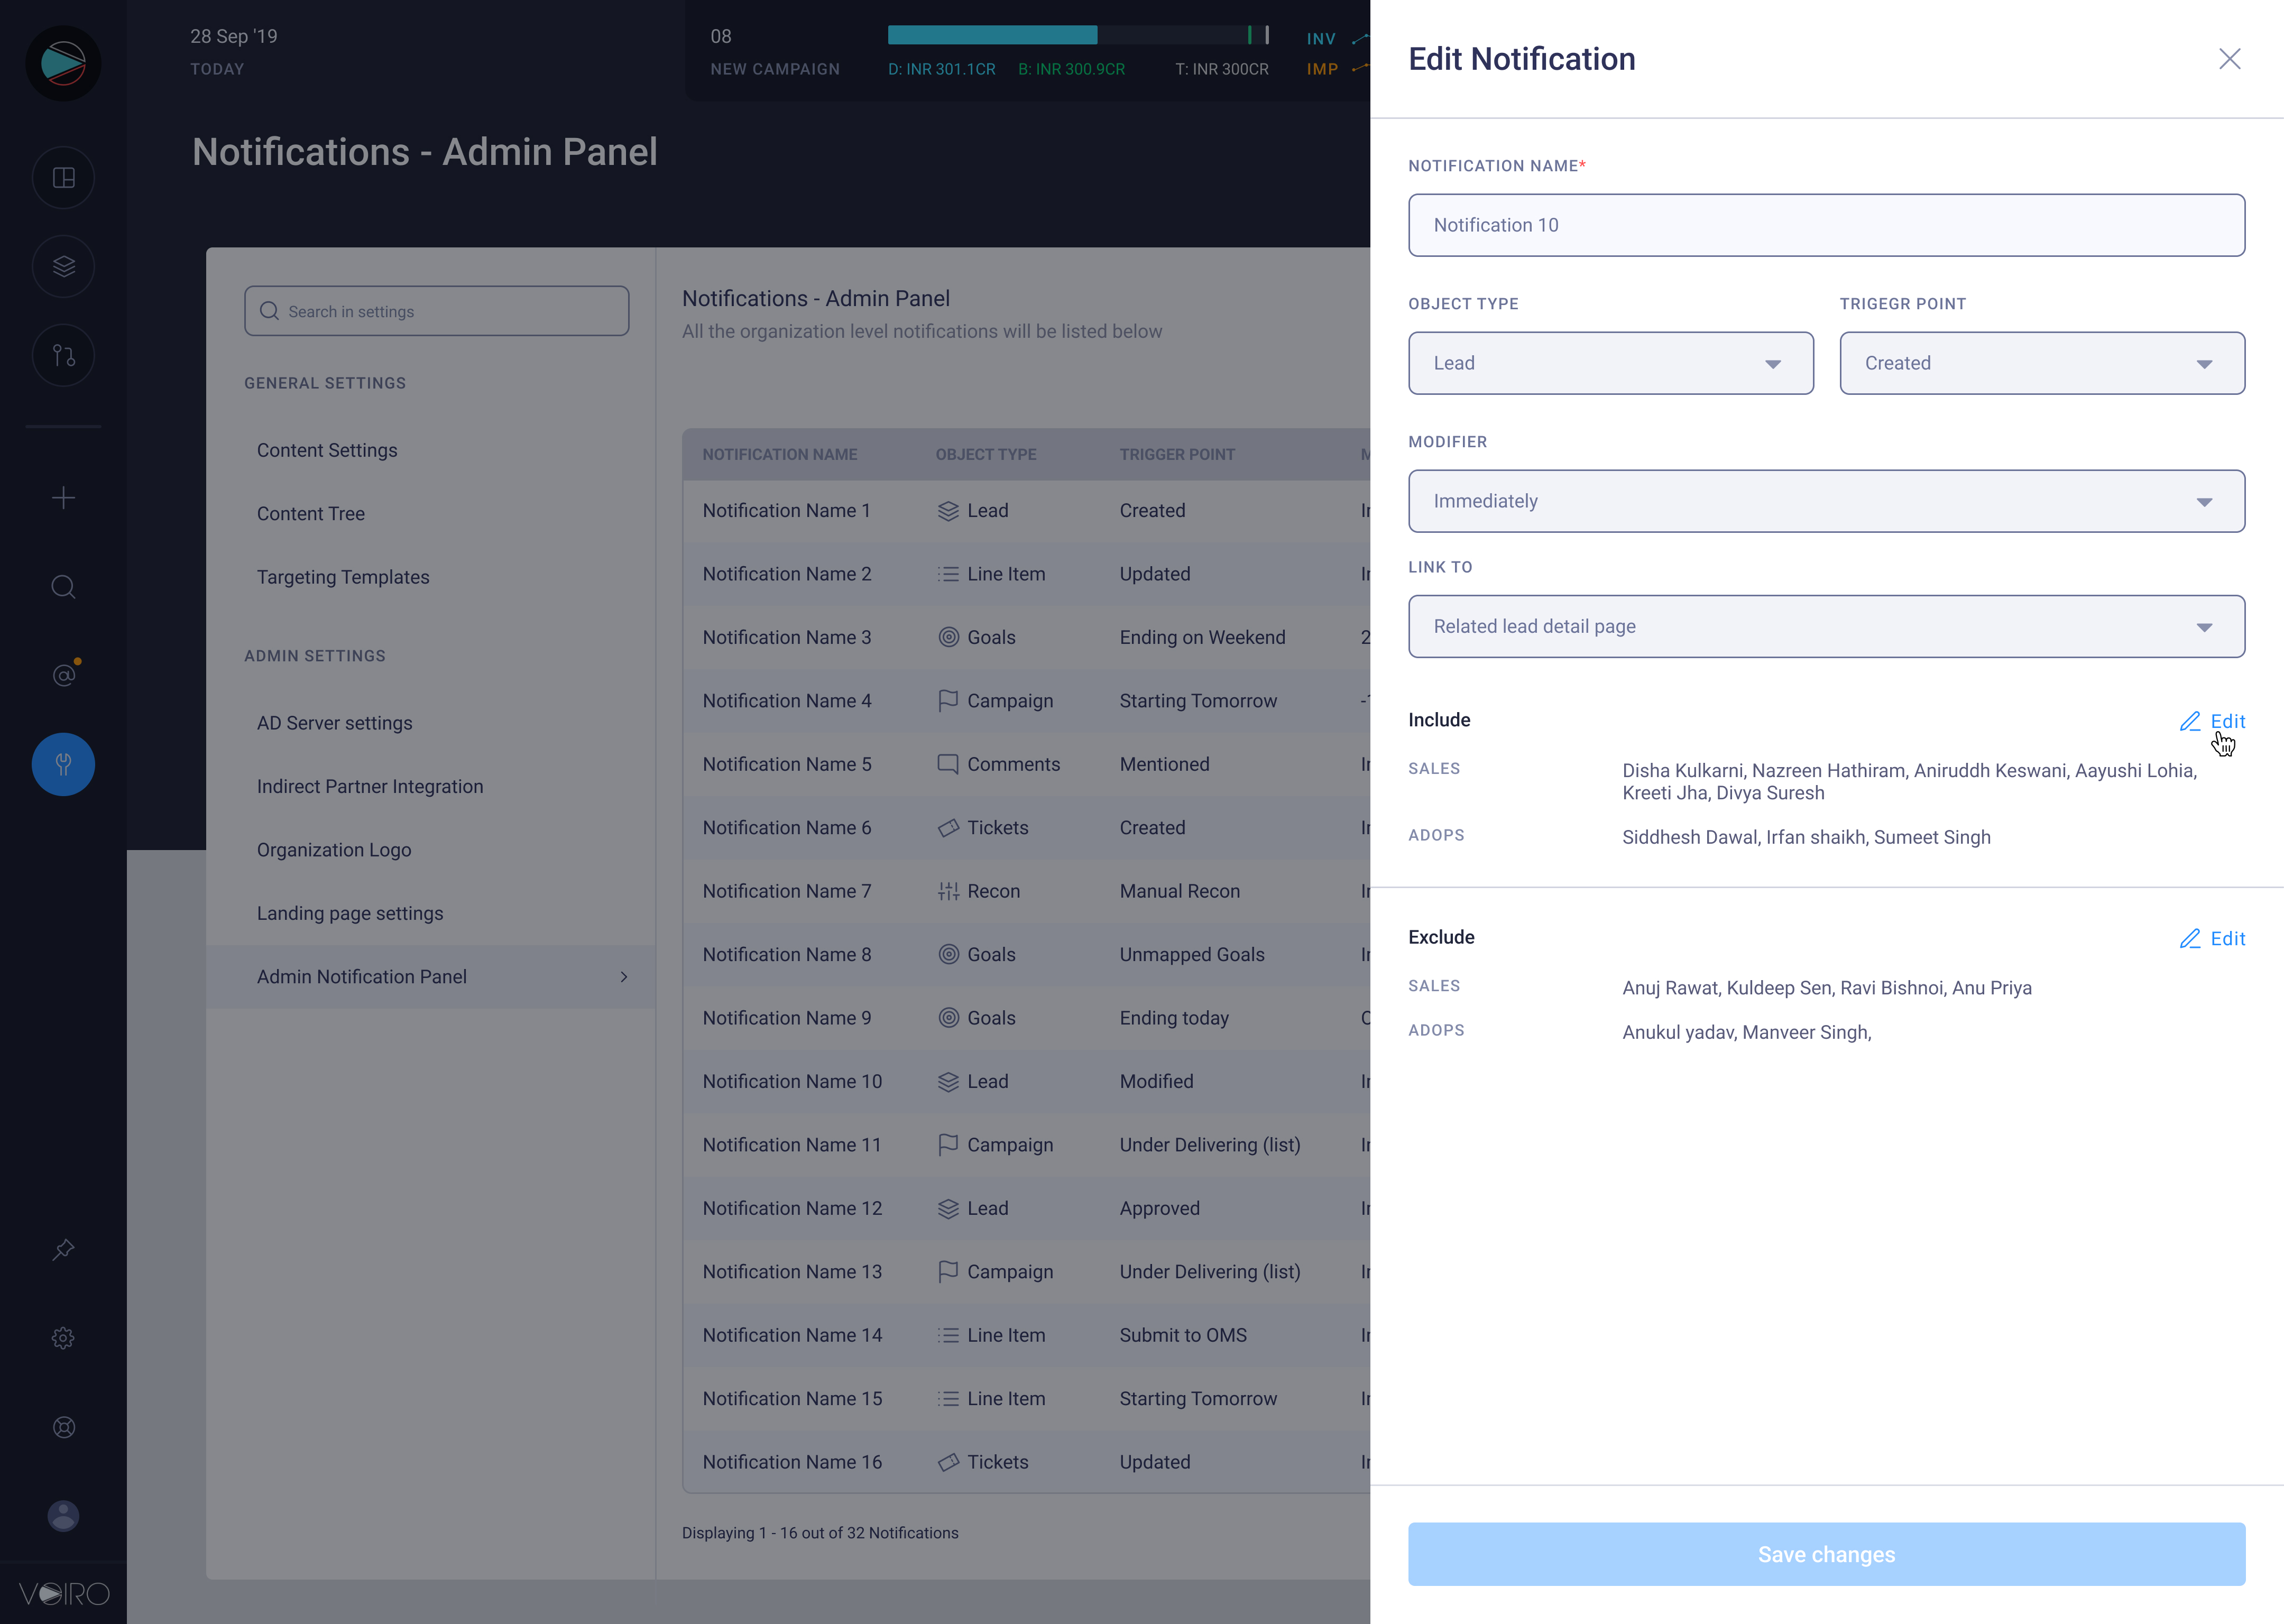Open Content Tree in General Settings
Screen dimensions: 2284x1624
point(311,513)
